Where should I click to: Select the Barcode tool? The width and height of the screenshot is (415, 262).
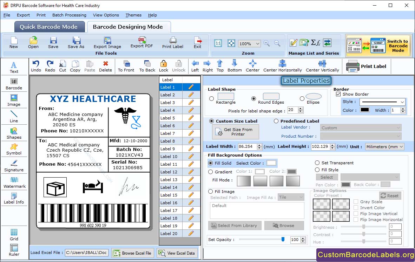[x=14, y=84]
